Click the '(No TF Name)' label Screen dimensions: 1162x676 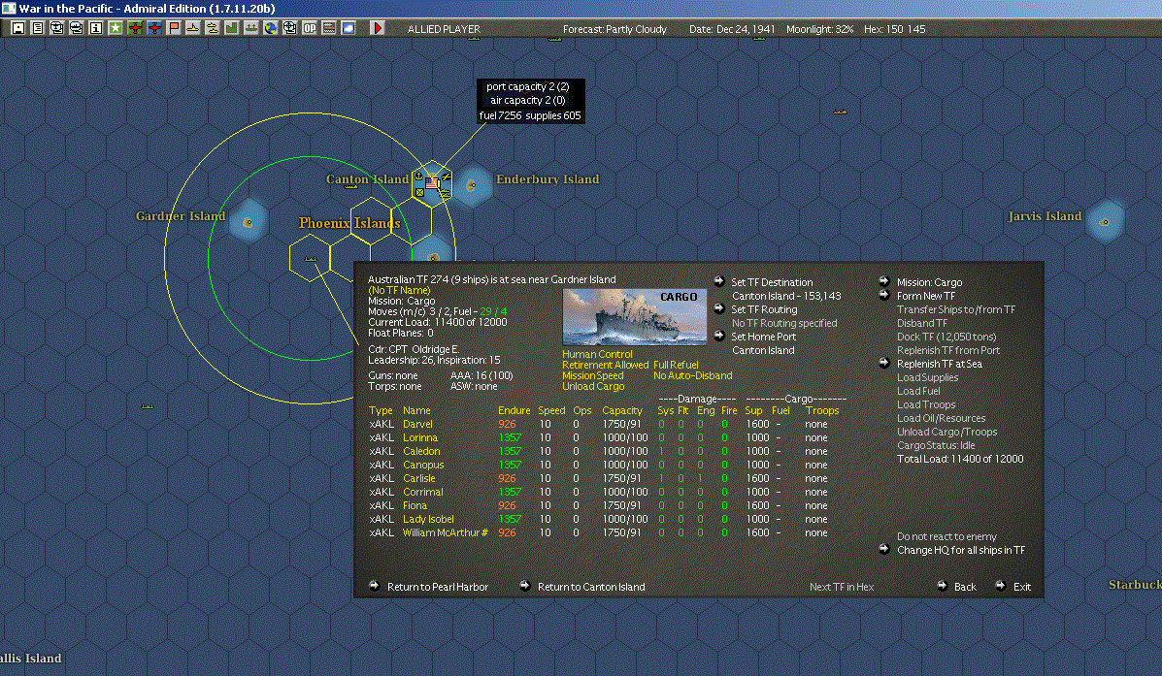pos(399,290)
